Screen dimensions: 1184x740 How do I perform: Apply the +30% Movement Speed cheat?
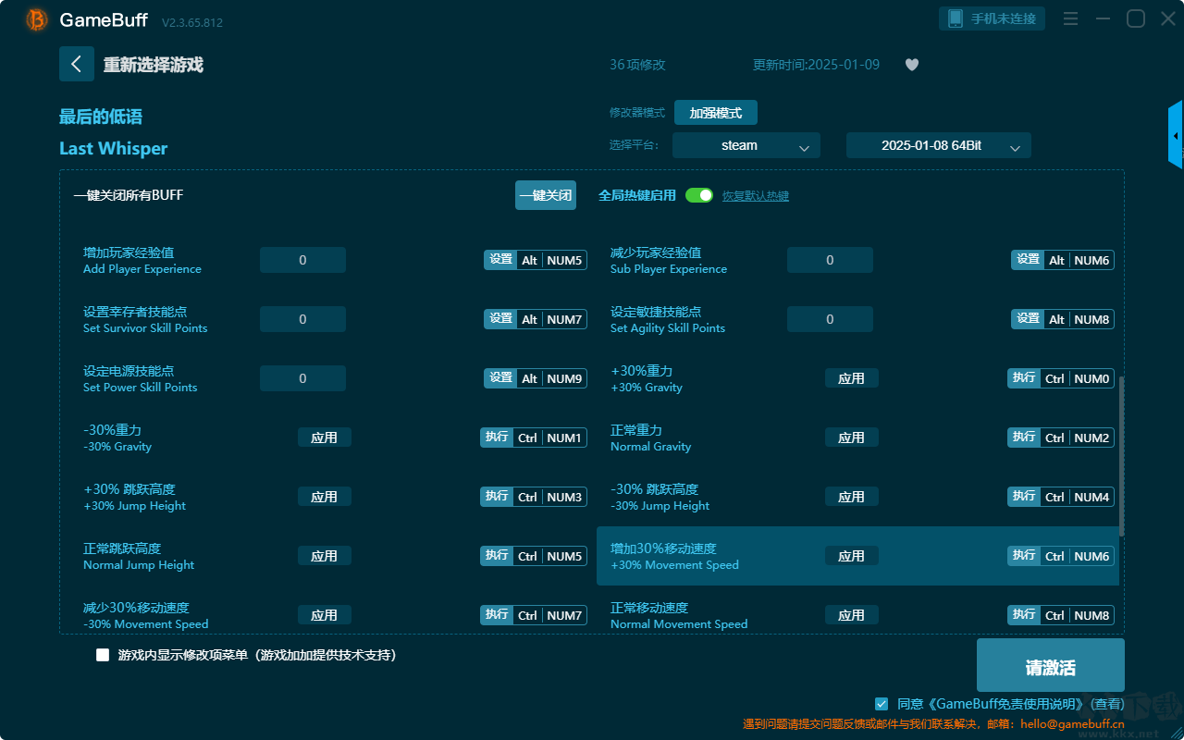(x=851, y=556)
